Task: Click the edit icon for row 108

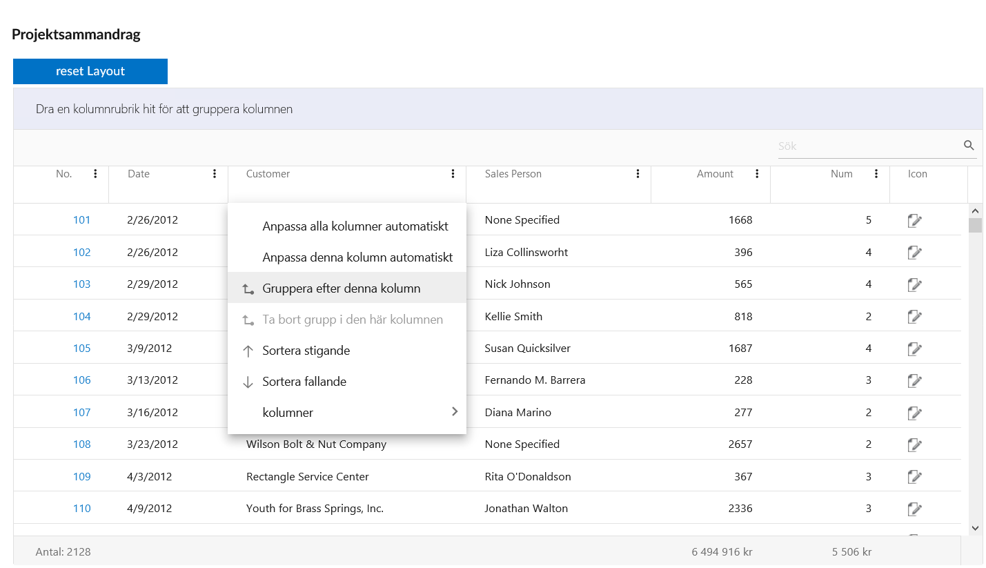Action: pos(914,444)
